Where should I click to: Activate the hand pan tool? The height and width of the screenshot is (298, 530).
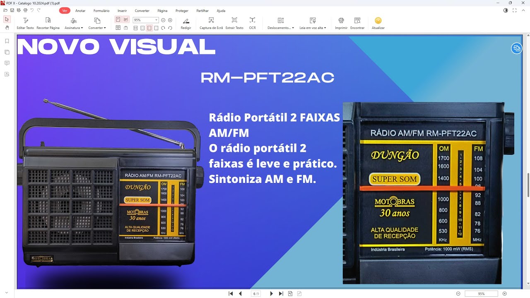click(x=7, y=28)
